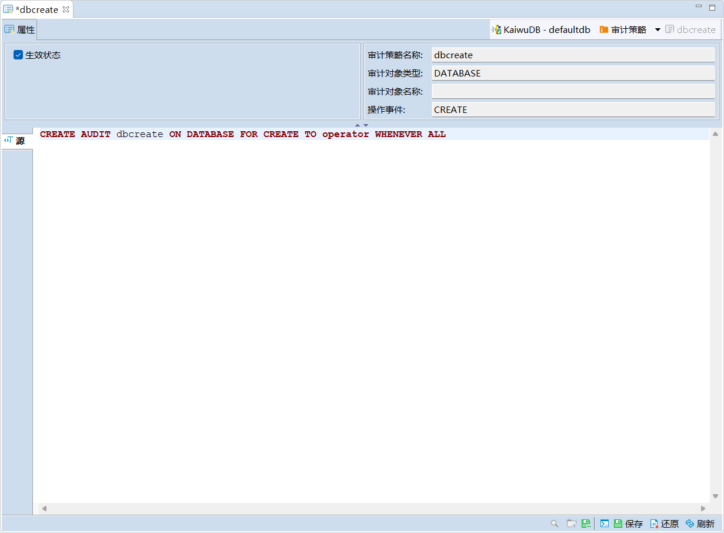724x533 pixels.
Task: Click the KaiwuDB - defaultdb connection icon
Action: coord(496,29)
